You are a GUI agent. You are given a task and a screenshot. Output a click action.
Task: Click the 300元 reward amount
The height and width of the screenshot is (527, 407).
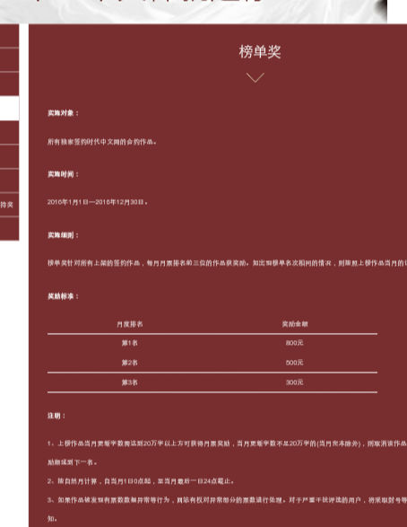(x=295, y=382)
